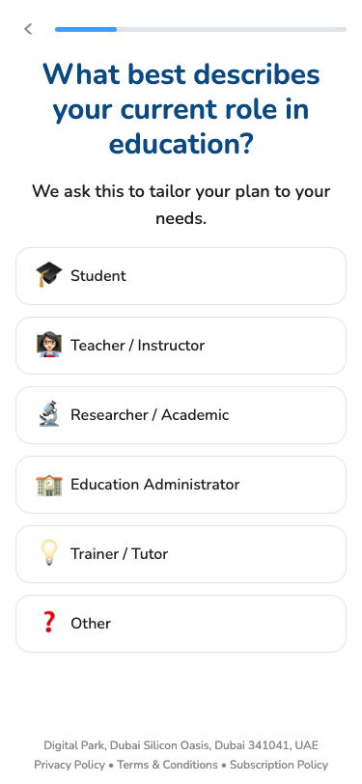Click the gray unfilled part of progress bar

(232, 30)
